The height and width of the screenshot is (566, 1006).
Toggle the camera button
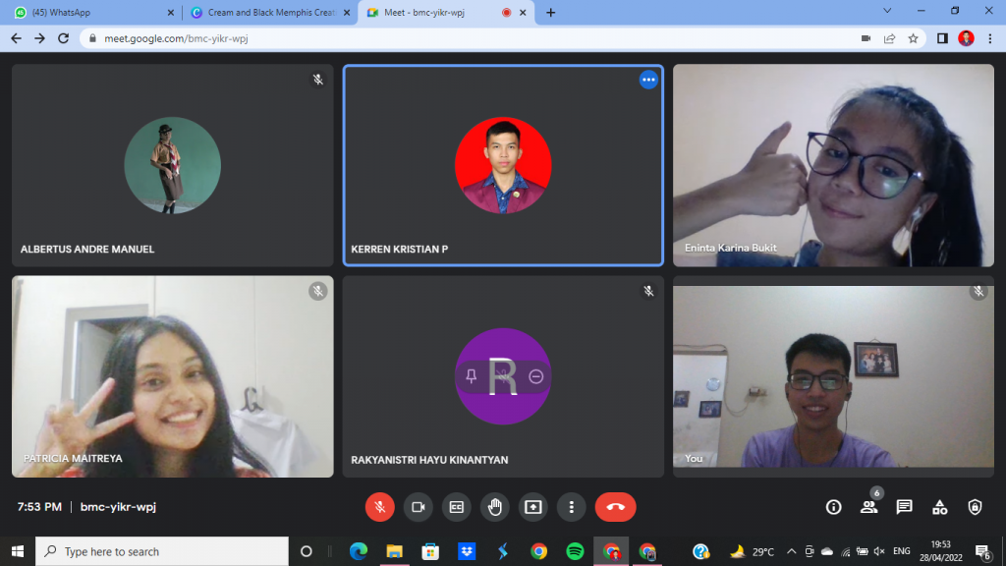(x=419, y=507)
